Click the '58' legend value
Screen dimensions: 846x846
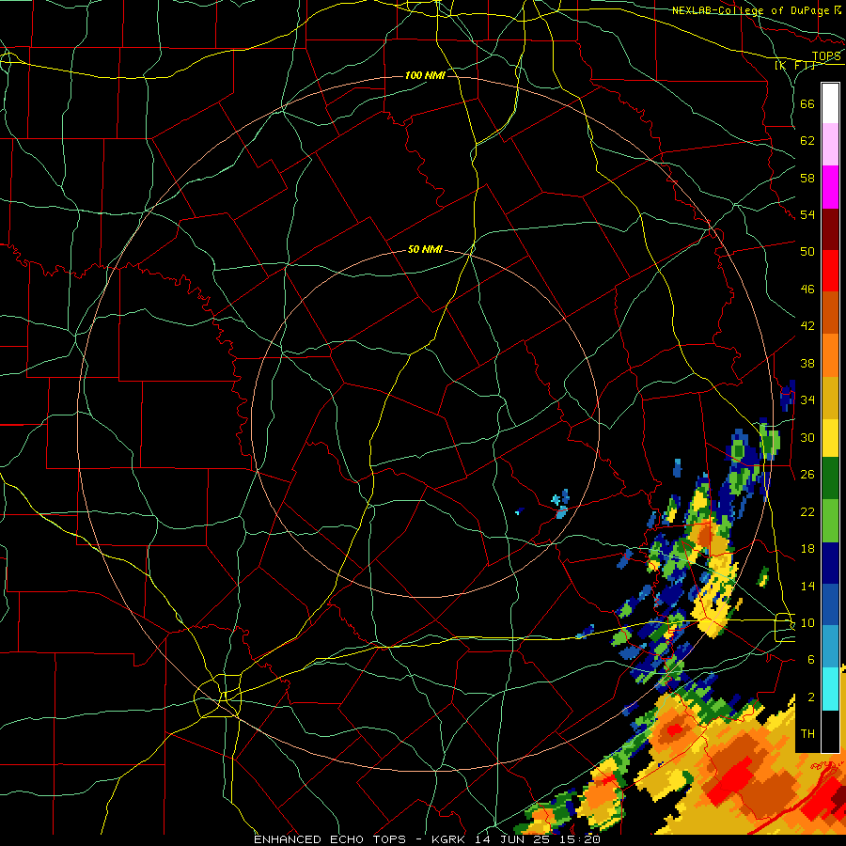807,178
